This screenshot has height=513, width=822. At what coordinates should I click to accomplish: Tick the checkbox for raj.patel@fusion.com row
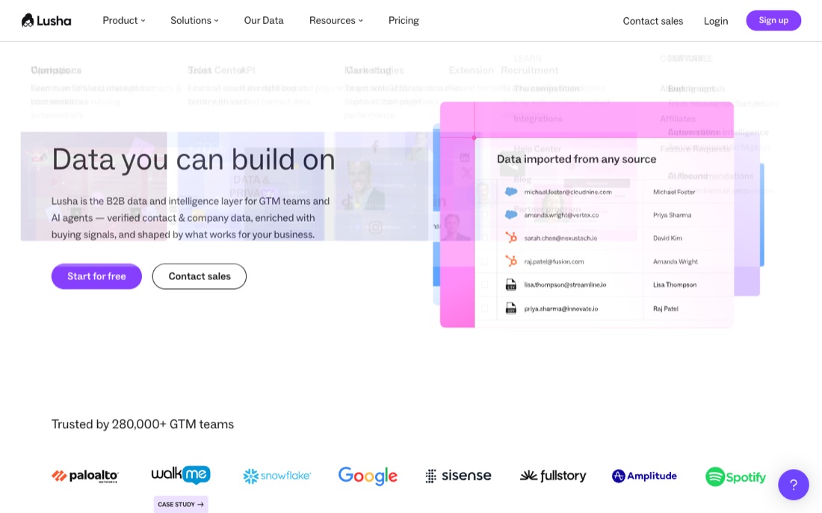click(x=484, y=261)
